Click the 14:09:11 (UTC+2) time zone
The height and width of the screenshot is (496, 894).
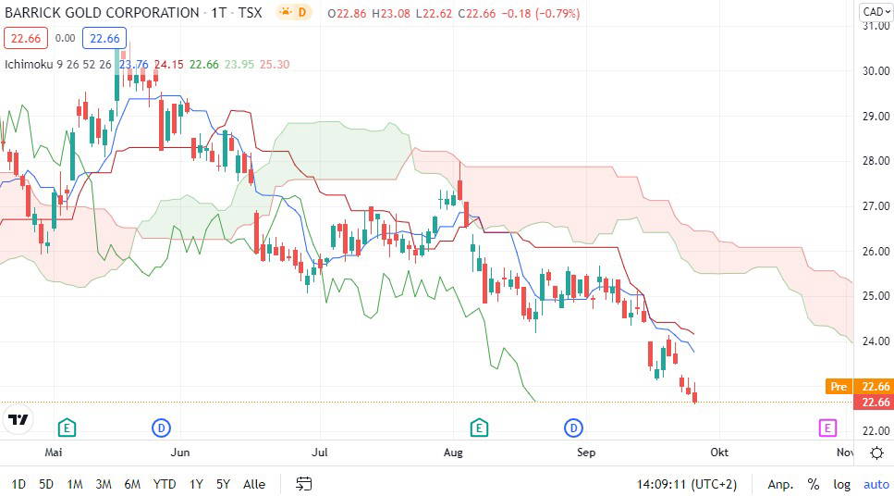(x=687, y=484)
